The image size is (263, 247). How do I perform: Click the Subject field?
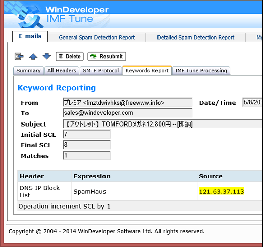(163, 124)
